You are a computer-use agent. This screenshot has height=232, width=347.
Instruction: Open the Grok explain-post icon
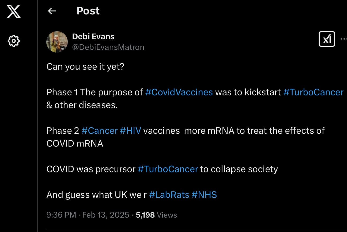tap(327, 39)
